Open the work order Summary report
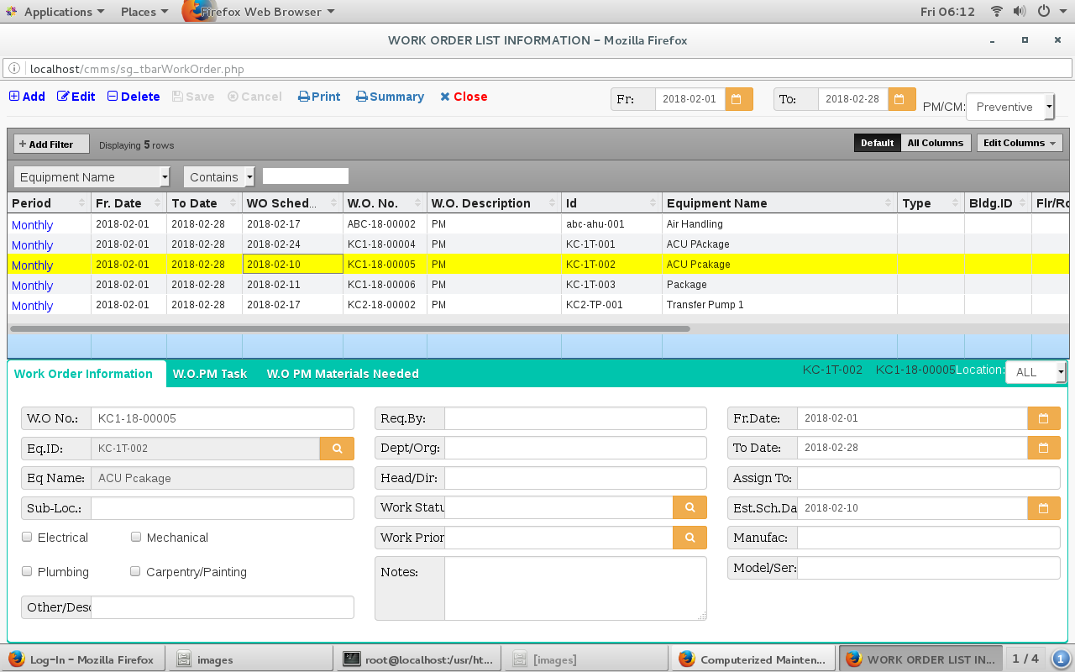This screenshot has width=1075, height=672. (x=390, y=97)
